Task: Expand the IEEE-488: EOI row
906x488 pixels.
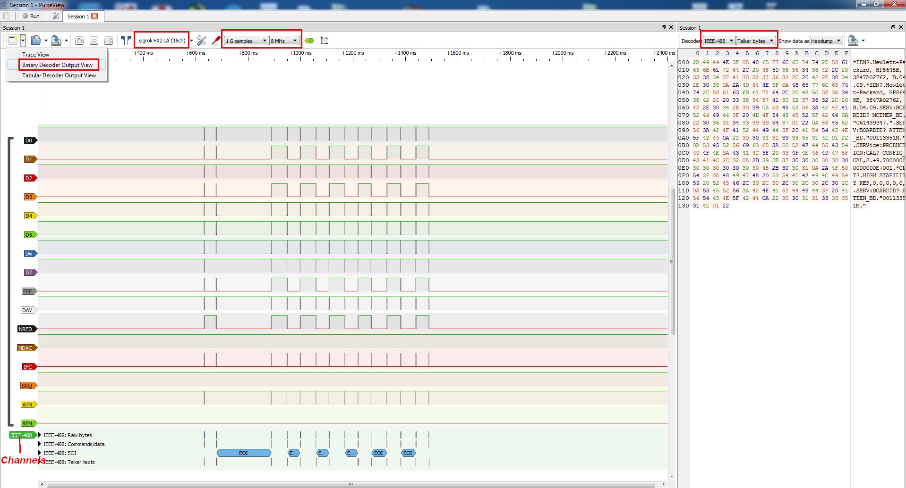Action: click(x=40, y=453)
